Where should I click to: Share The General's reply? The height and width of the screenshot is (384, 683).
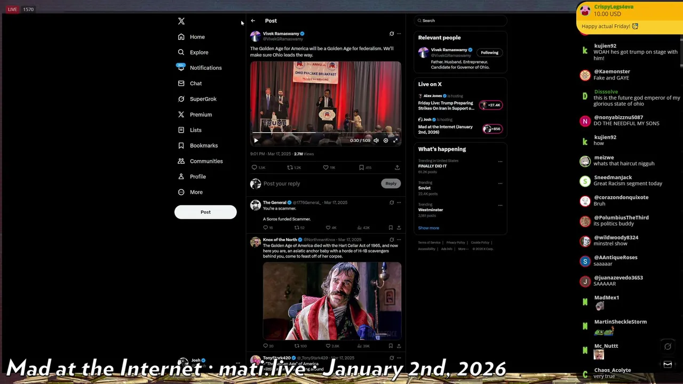point(399,228)
